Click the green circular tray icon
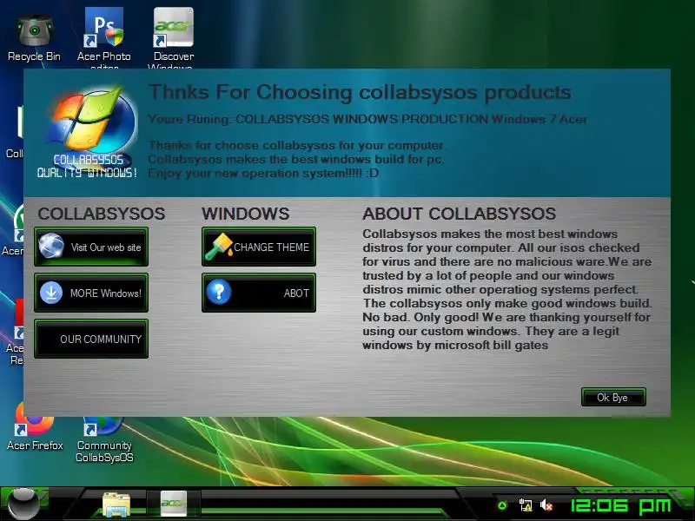This screenshot has width=695, height=521. (x=503, y=505)
